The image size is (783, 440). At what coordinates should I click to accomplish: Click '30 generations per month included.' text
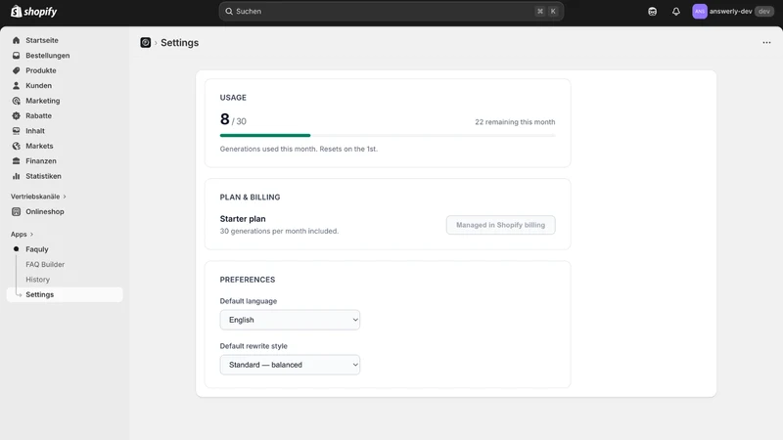coord(279,231)
